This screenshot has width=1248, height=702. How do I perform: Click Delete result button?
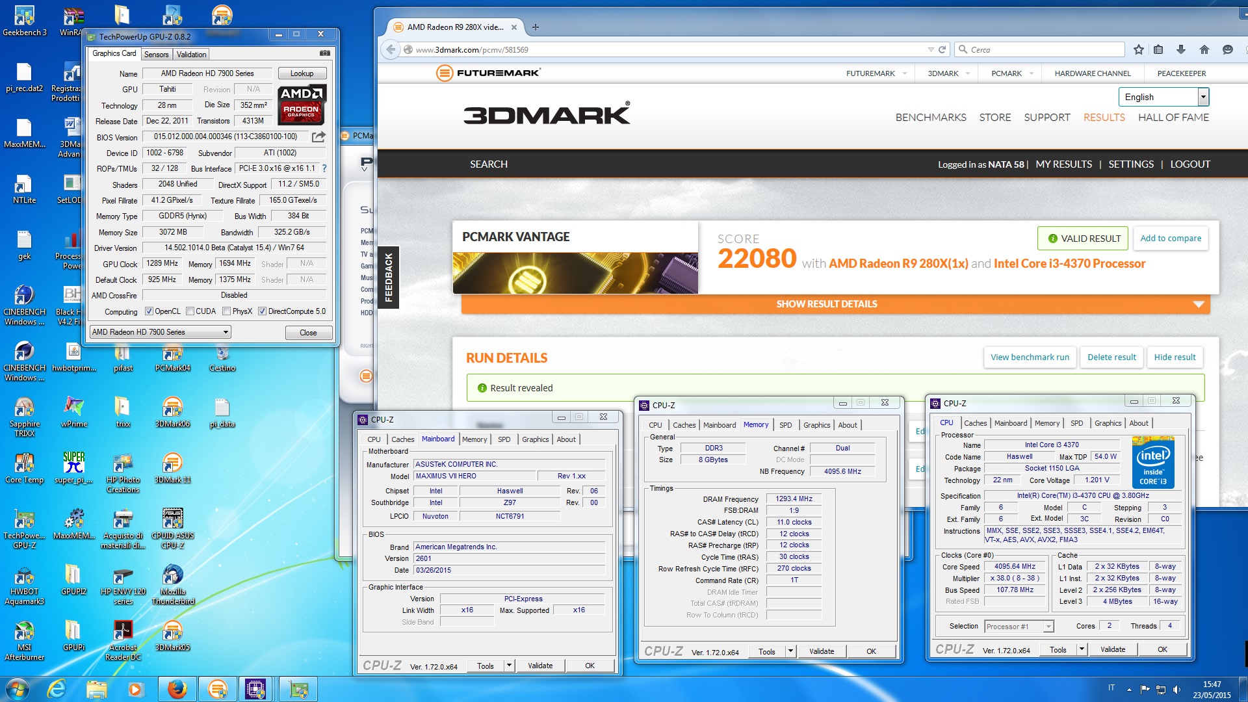click(x=1111, y=357)
